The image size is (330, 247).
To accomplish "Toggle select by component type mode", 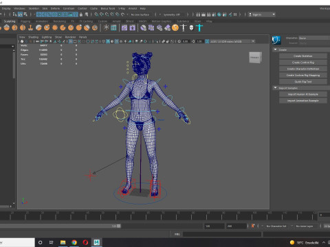I will pyautogui.click(x=25, y=14).
